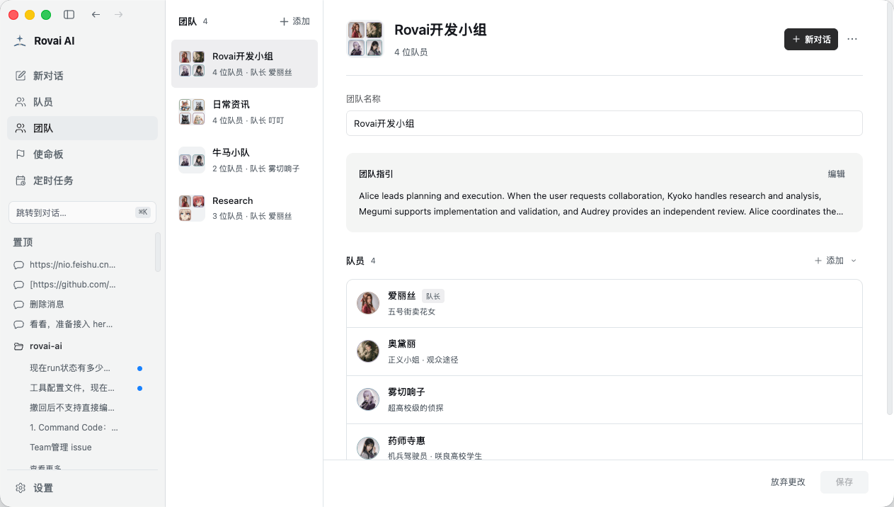Click 奥黛丽 member avatar
The width and height of the screenshot is (894, 507).
(x=368, y=351)
